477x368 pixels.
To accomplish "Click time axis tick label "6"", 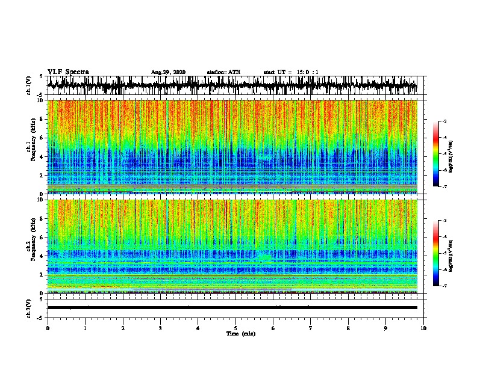I will pyautogui.click(x=273, y=328).
